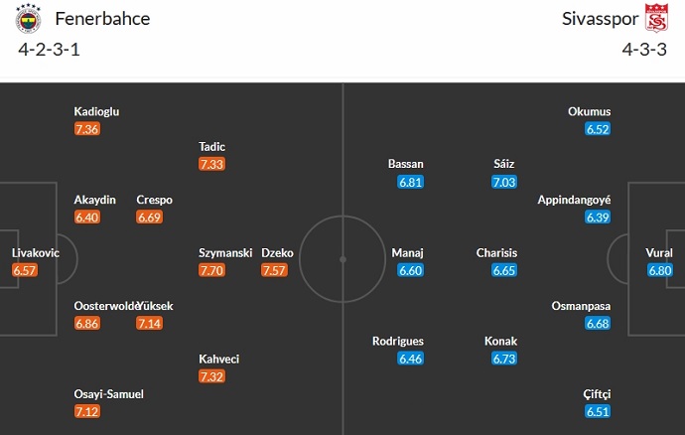Click Okumus's 6.52 rating badge
Image resolution: width=685 pixels, height=435 pixels.
tap(599, 129)
